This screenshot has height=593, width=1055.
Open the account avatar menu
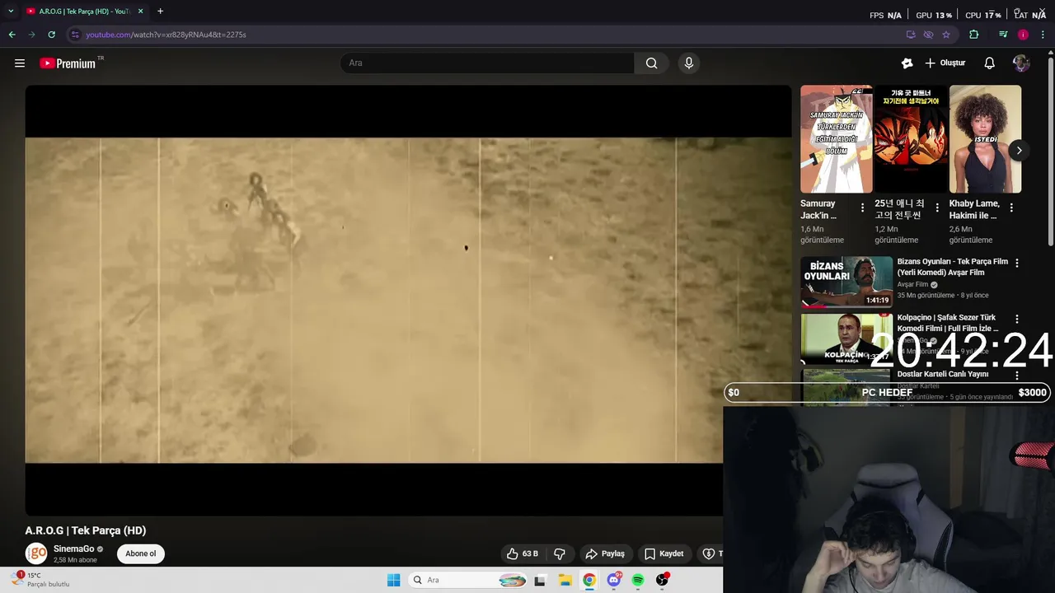(1020, 63)
